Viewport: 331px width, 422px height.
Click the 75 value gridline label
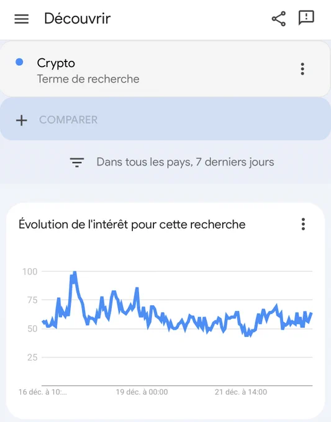pyautogui.click(x=32, y=300)
